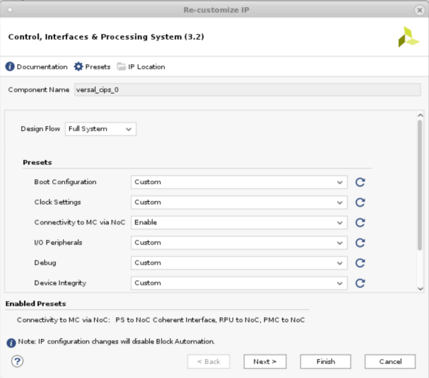Click the Component Name input field
The image size is (429, 378).
click(246, 90)
